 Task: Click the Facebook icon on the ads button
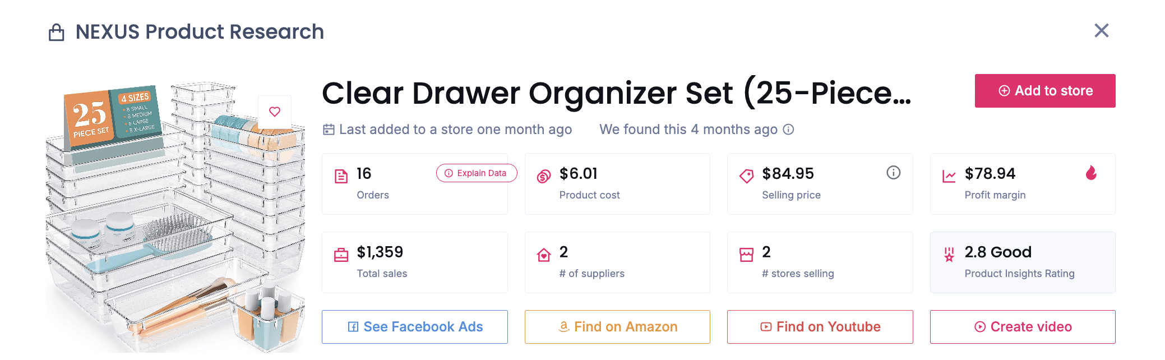(354, 326)
